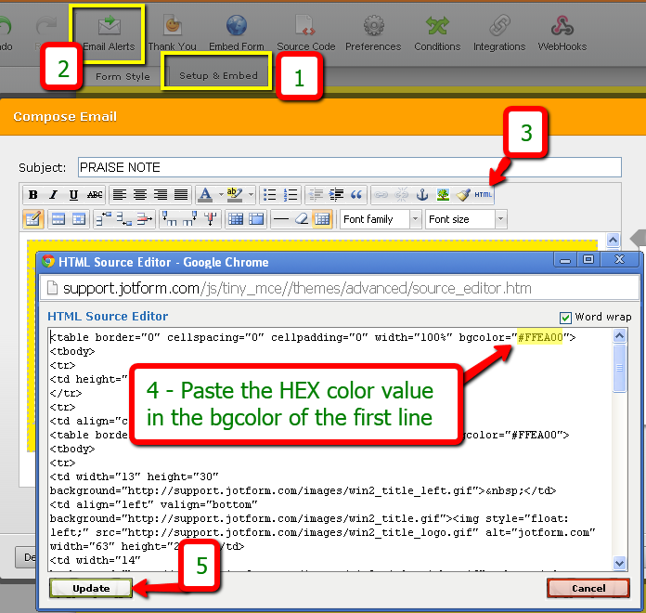Open the Integrations toolbar icon

click(498, 32)
